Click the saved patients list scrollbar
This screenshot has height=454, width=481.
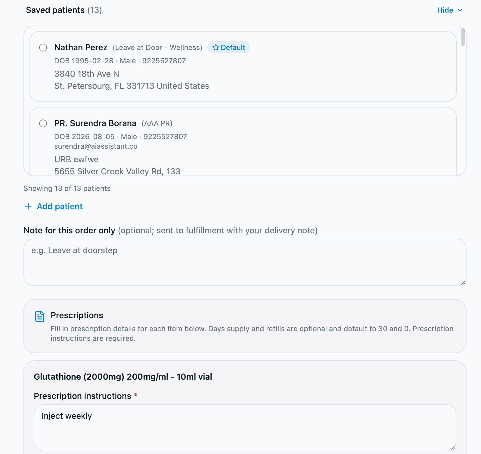click(x=463, y=37)
